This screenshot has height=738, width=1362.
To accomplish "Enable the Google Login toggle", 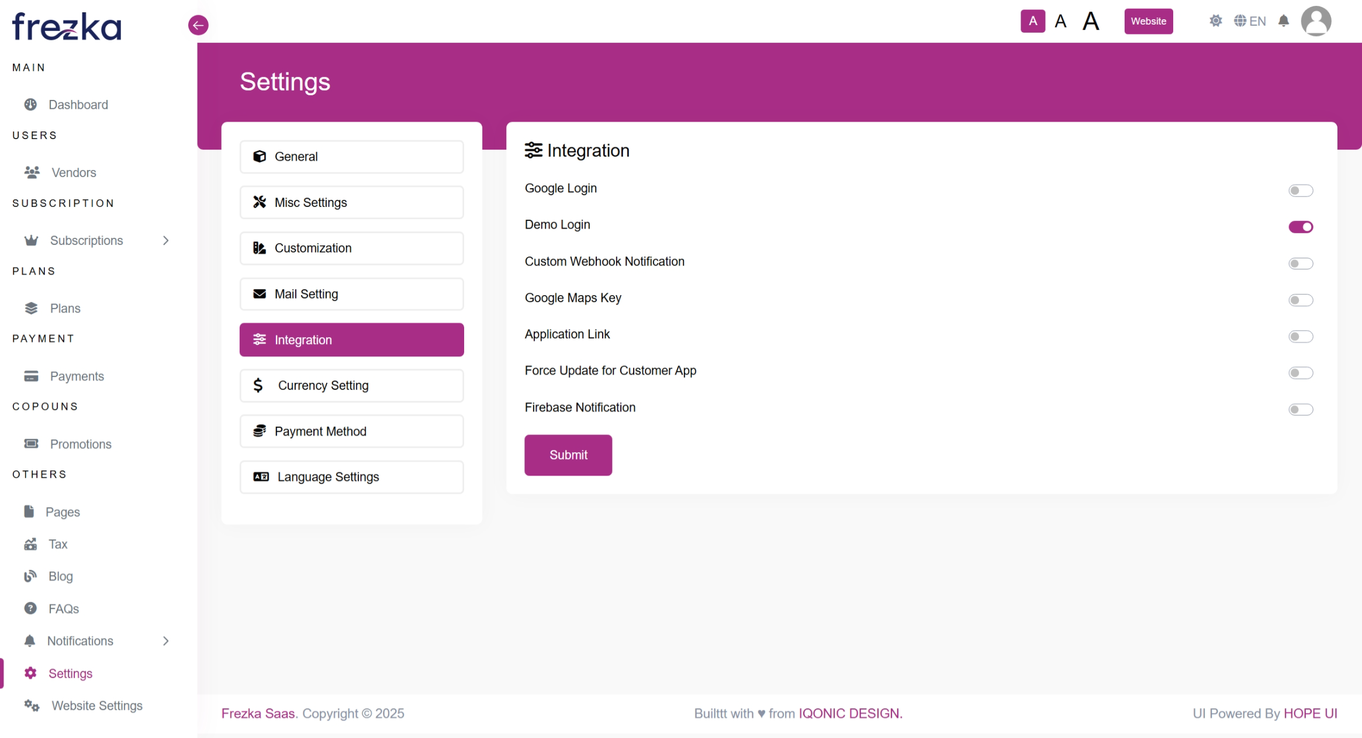I will click(x=1300, y=190).
